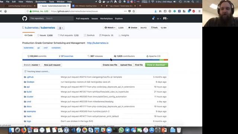Click '1,625 contributors' count
The height and width of the screenshot is (134, 238).
point(124,56)
